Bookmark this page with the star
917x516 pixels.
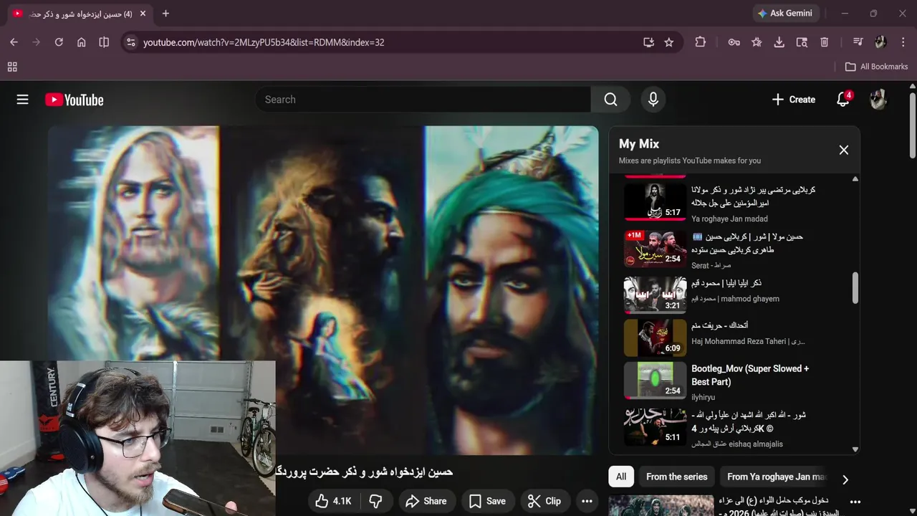coord(669,42)
